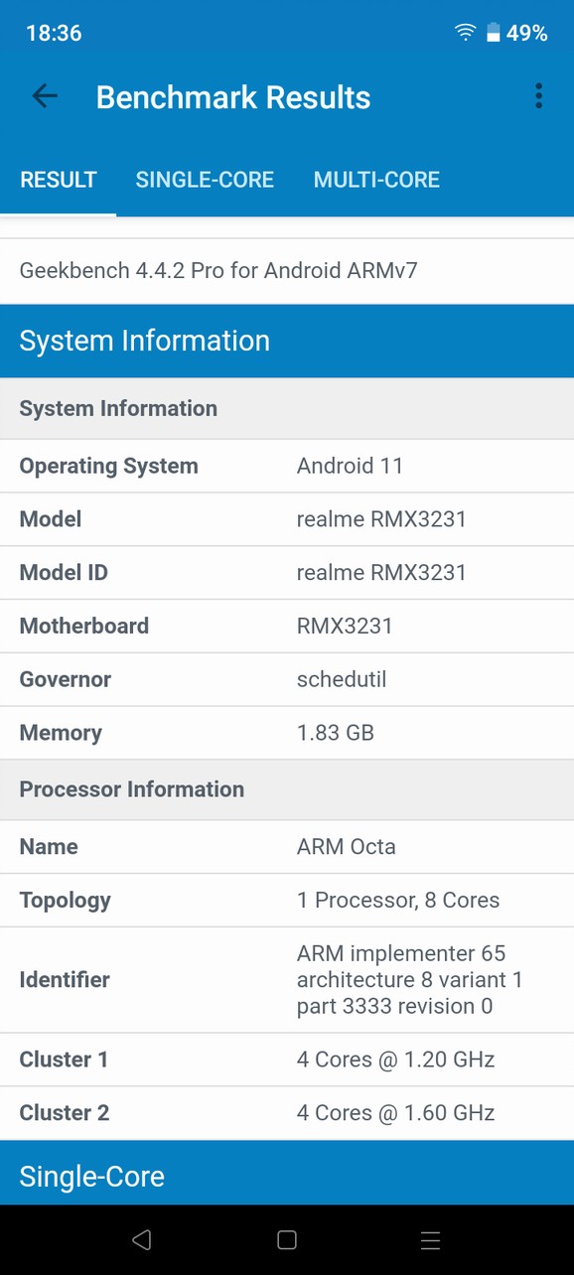The image size is (574, 1275).
Task: Open the three-dot overflow menu
Action: [x=538, y=96]
